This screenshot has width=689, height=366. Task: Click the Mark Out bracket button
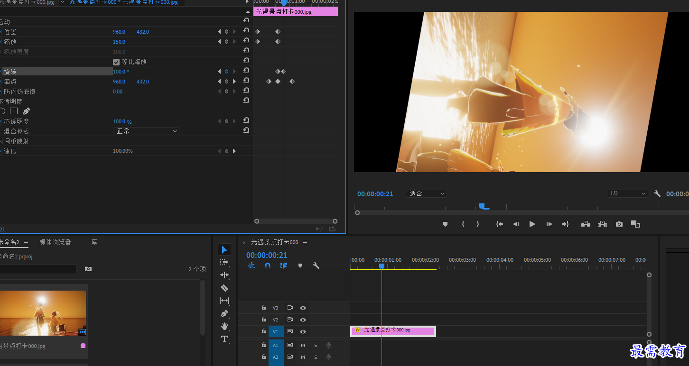[x=478, y=224]
